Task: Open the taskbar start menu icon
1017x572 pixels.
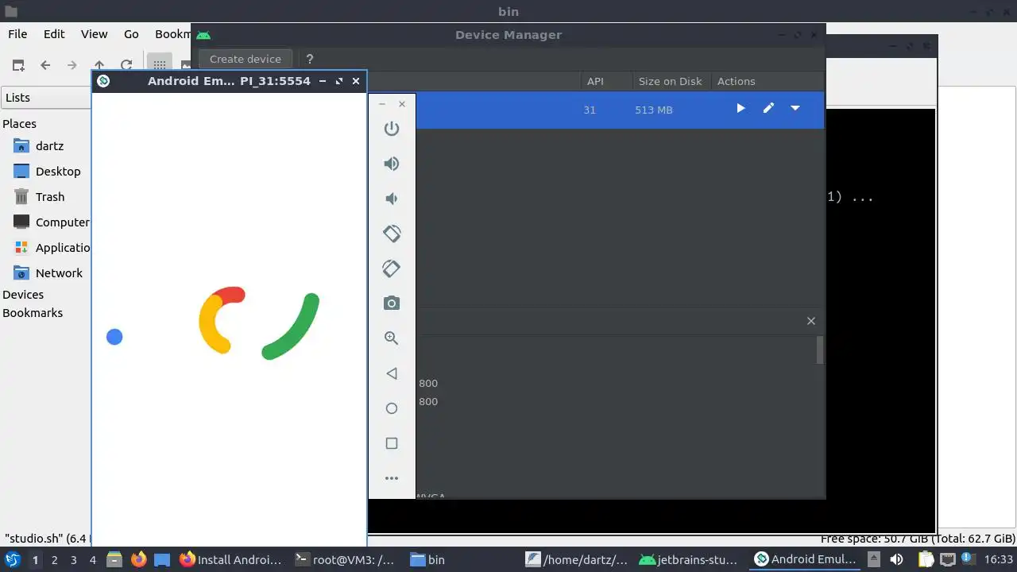Action: [12, 559]
